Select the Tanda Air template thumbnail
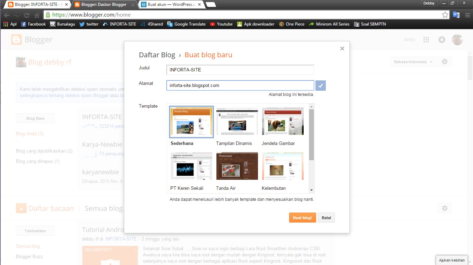 [237, 166]
